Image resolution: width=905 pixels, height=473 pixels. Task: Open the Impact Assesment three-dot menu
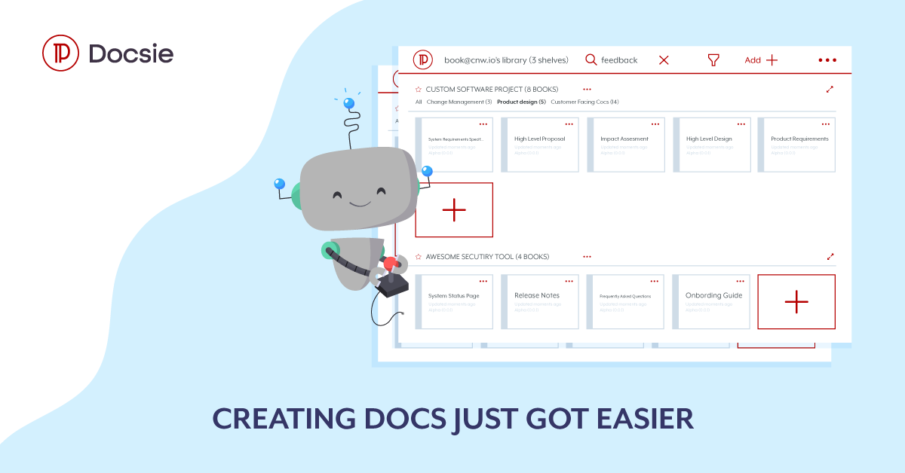pos(655,124)
